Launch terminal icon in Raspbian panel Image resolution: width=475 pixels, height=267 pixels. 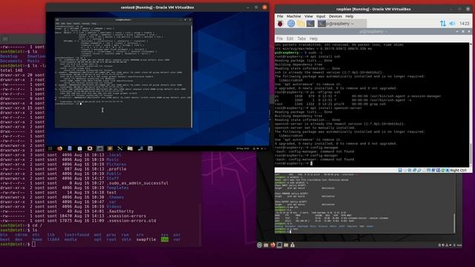pyautogui.click(x=310, y=24)
